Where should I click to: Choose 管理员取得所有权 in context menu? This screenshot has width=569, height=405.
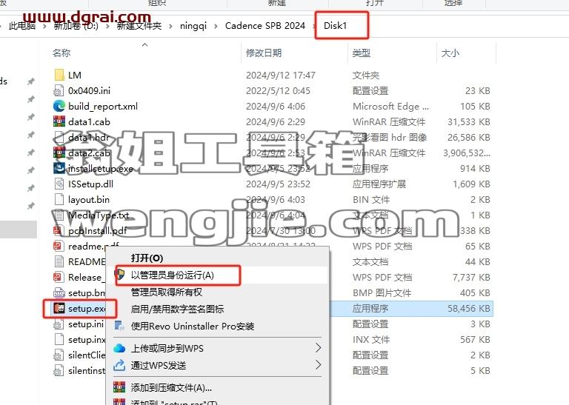click(x=166, y=292)
